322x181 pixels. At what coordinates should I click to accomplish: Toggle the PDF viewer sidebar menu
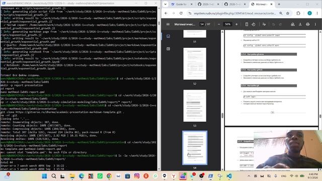168,24
